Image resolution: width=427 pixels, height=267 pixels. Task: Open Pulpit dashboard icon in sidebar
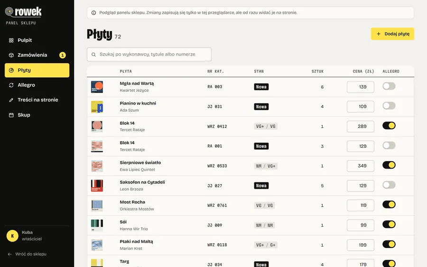coord(11,40)
